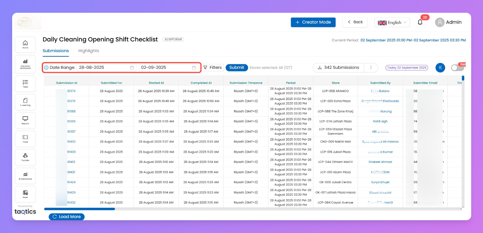
Task: Open more options three-dot menu
Action: 371,68
